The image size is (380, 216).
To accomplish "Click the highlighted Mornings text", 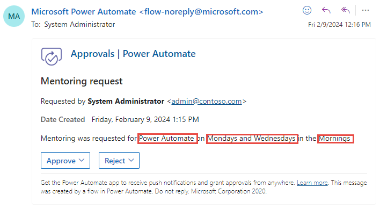I will 334,138.
